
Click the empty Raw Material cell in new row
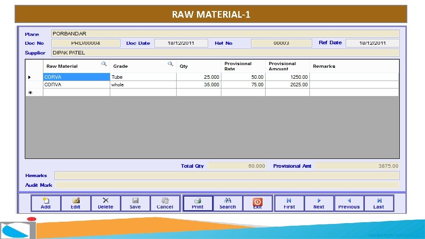coord(77,93)
